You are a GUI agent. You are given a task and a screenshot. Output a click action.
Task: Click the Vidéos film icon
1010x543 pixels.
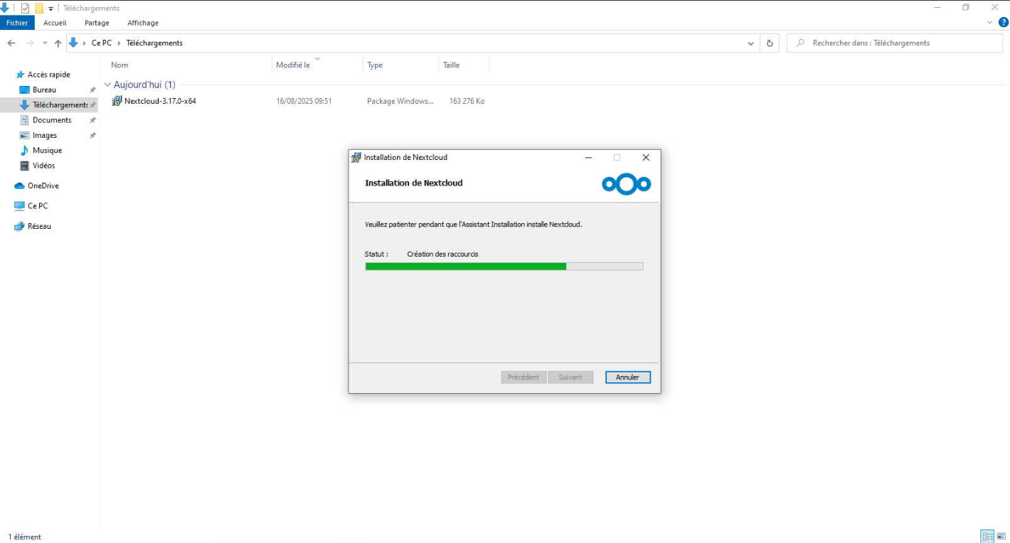24,166
